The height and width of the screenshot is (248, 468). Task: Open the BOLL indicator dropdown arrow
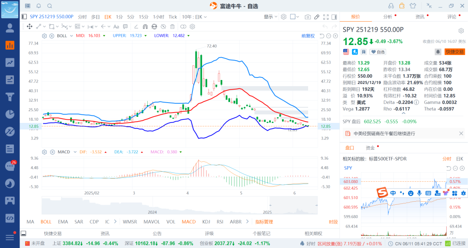pos(71,35)
